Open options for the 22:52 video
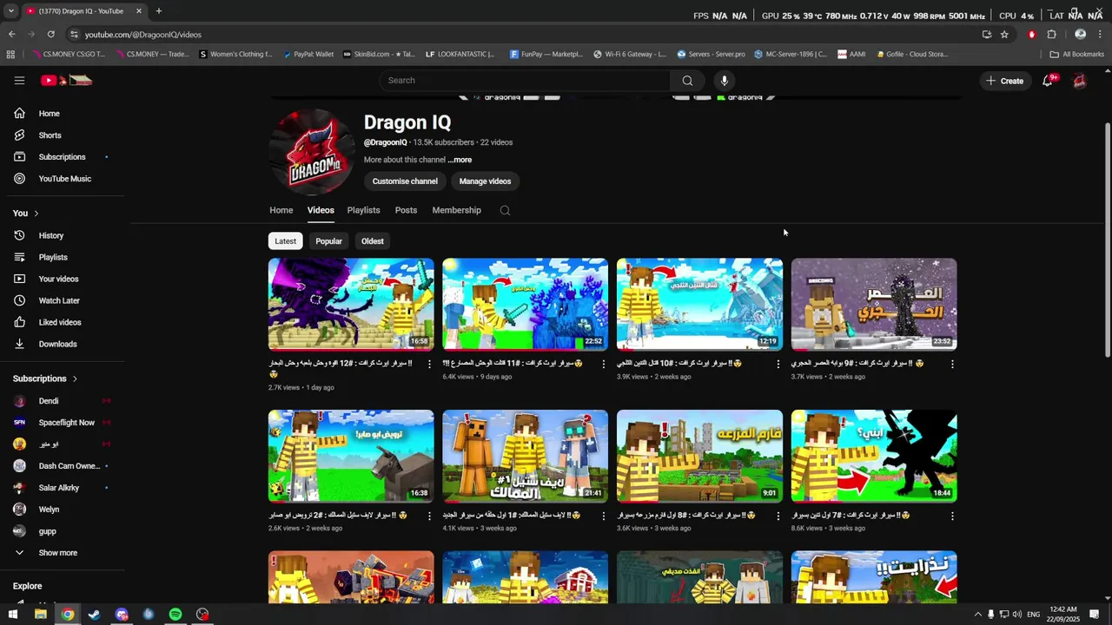 pos(604,364)
